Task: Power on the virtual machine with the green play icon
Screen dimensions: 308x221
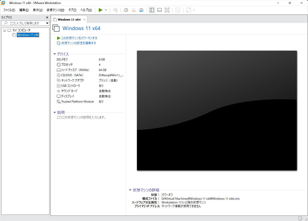Action: coord(100,10)
